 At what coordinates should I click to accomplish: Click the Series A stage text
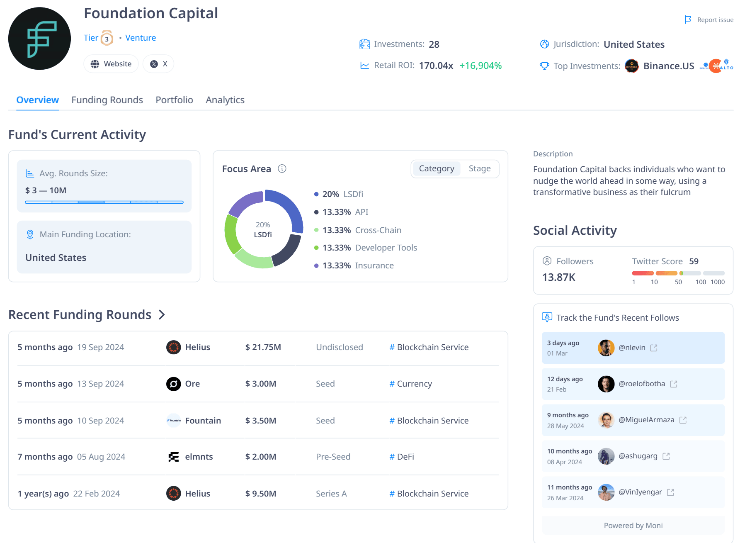[331, 494]
